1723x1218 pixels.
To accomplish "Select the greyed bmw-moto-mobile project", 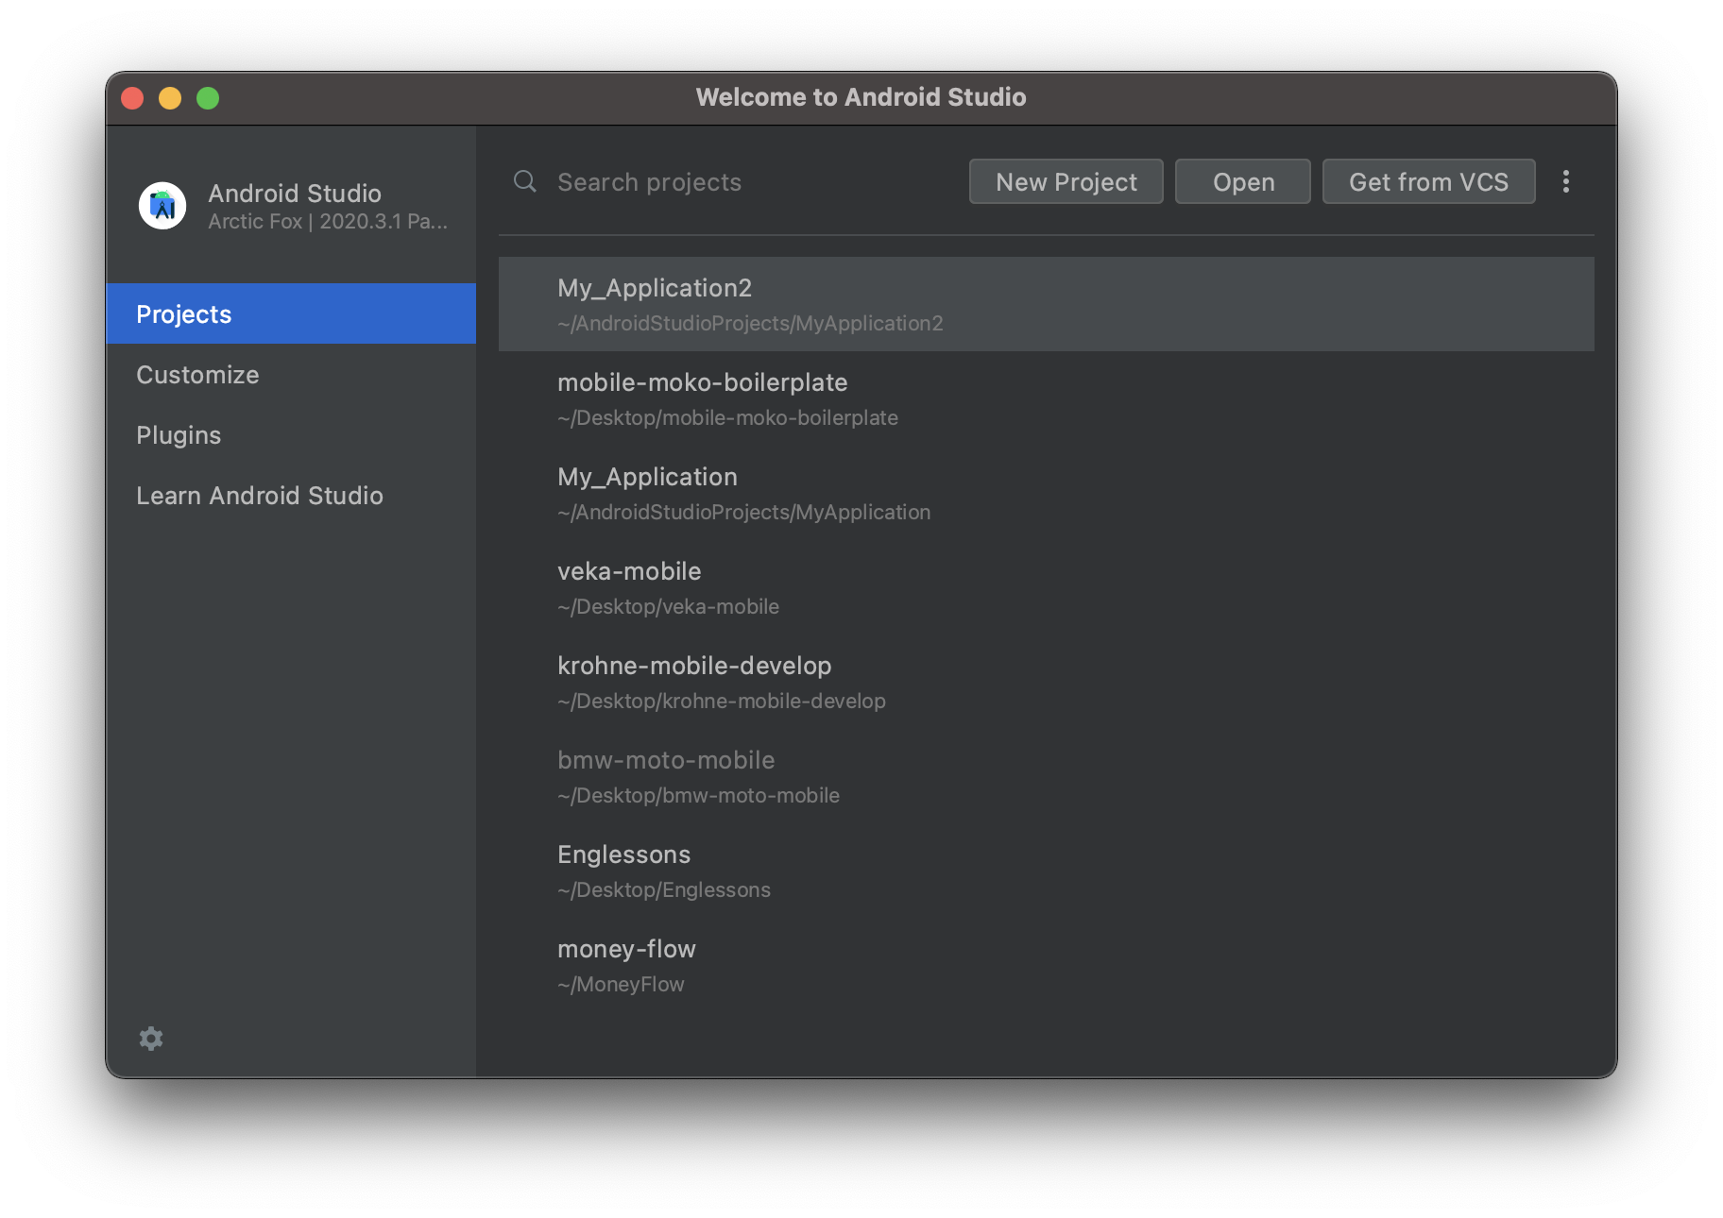I will pos(1046,776).
